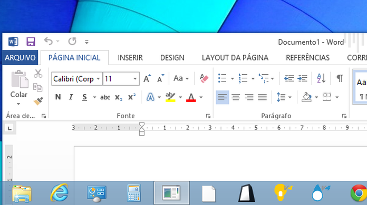Screen dimensions: 367x205
Task: Activate the Format Painter brush
Action: coord(38,101)
